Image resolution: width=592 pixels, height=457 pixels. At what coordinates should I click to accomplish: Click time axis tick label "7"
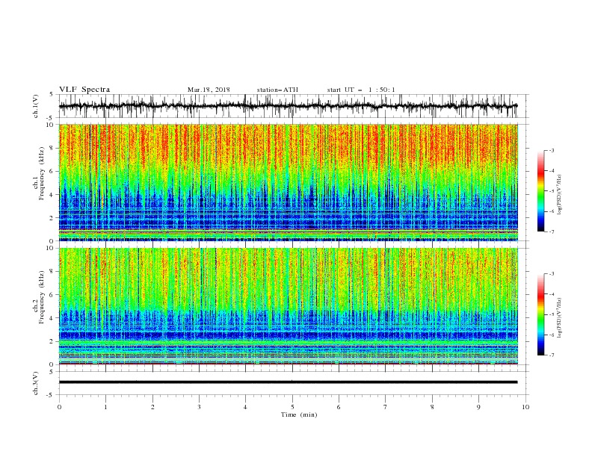(386, 407)
